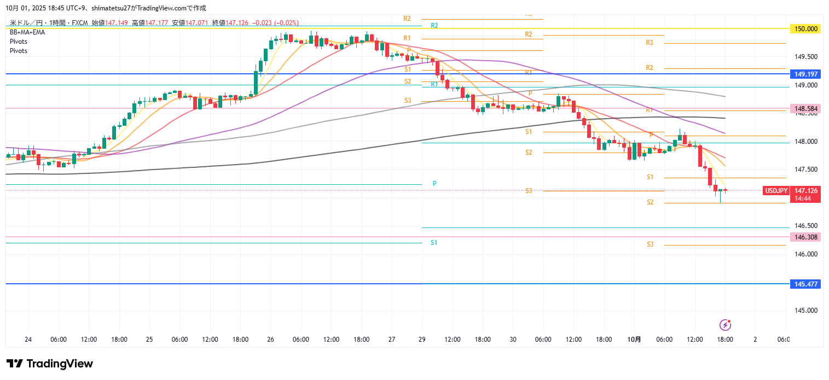Click the 29 date on time axis
Image resolution: width=829 pixels, height=380 pixels.
422,340
